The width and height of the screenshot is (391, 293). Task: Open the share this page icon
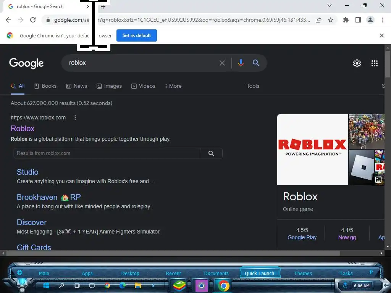pyautogui.click(x=318, y=20)
